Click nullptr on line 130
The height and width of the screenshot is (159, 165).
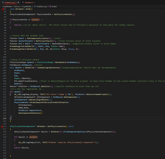[x=33, y=137]
